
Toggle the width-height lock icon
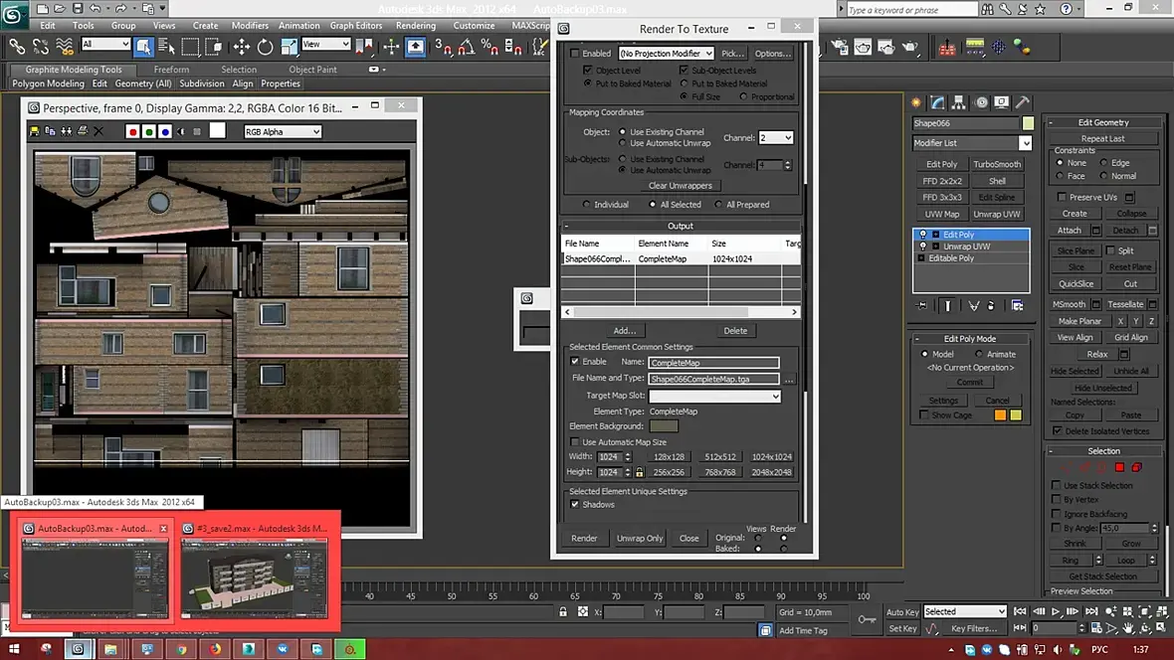coord(639,473)
